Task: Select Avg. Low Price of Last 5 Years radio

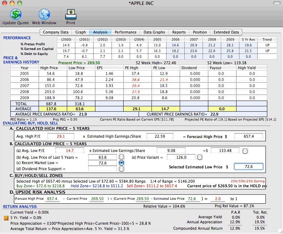Action: (121, 157)
